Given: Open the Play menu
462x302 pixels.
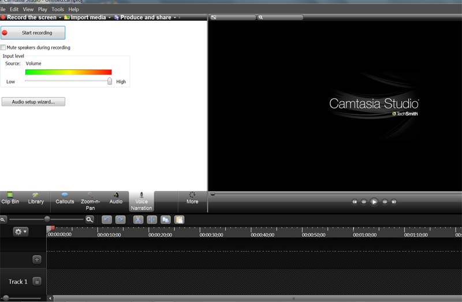Looking at the screenshot, I should click(42, 9).
